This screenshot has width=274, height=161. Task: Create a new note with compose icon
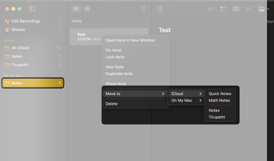160,9
